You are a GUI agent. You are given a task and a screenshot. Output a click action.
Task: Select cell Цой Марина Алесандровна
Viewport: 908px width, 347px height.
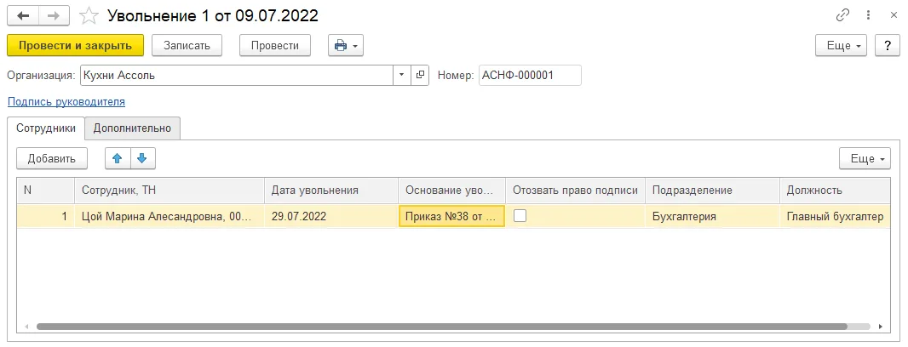pos(170,217)
